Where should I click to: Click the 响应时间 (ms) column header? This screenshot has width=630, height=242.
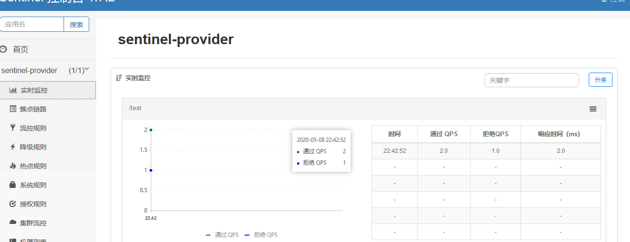pos(561,134)
